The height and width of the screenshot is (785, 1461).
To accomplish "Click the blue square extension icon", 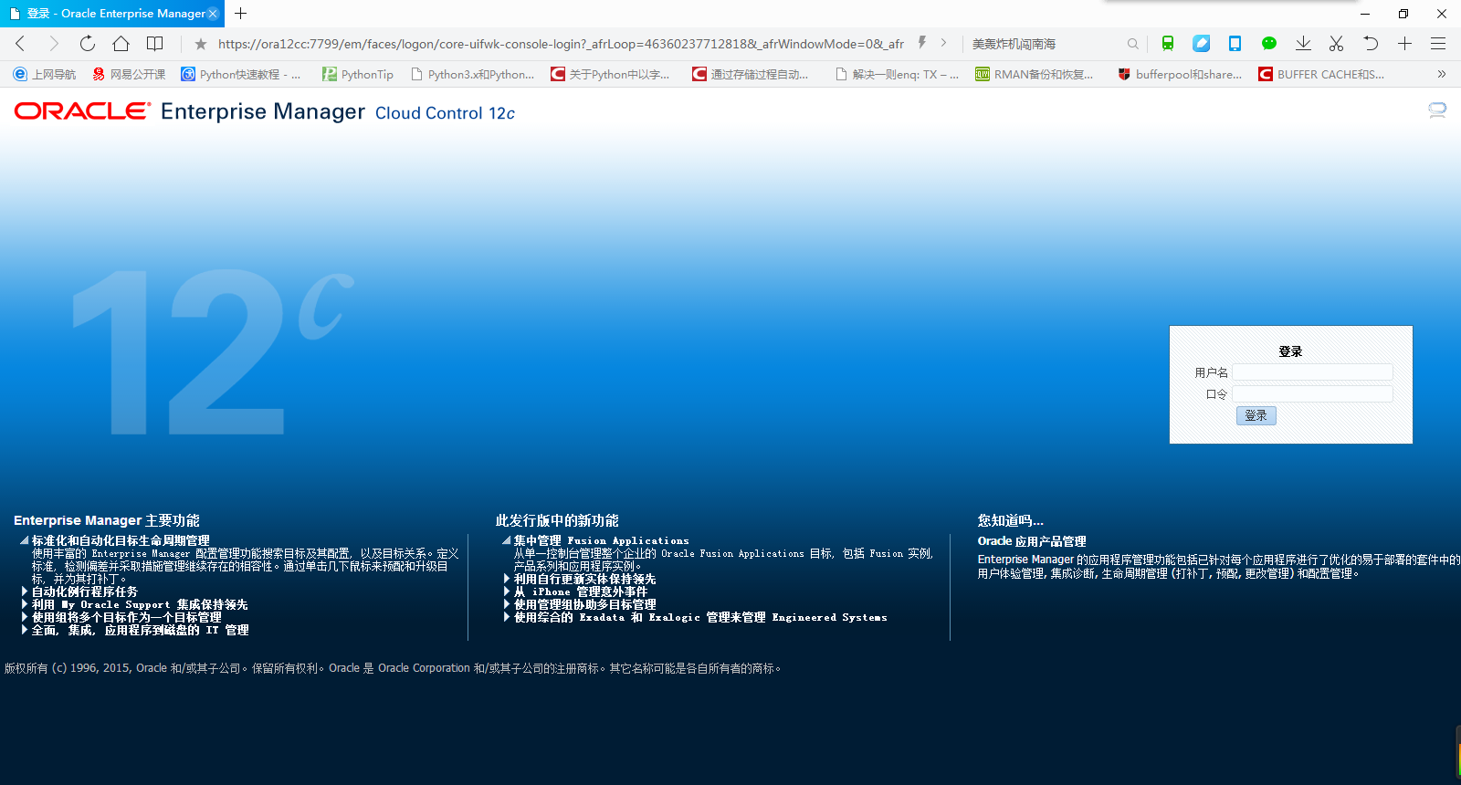I will point(1202,43).
